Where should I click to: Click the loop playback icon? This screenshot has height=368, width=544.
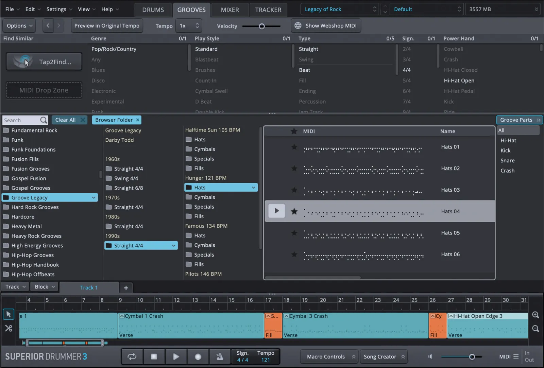(x=132, y=356)
